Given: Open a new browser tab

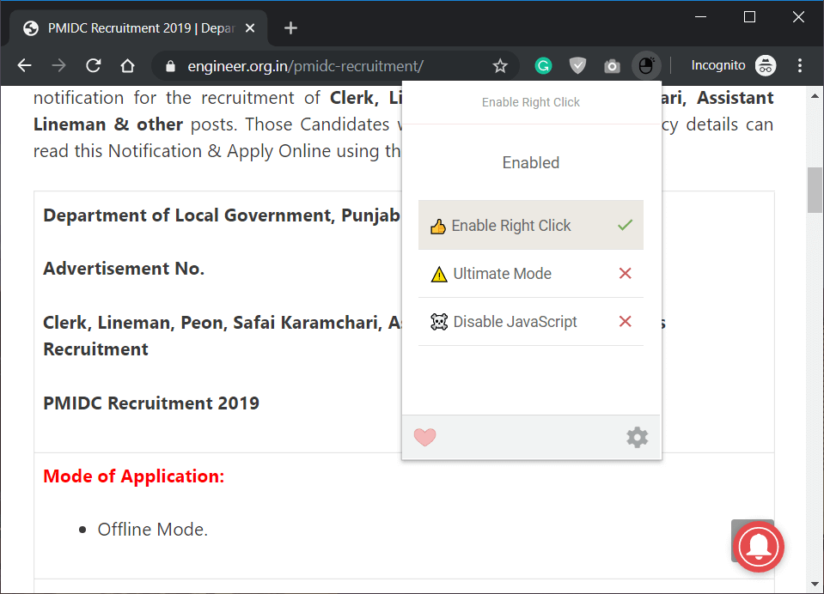Looking at the screenshot, I should click(x=290, y=27).
